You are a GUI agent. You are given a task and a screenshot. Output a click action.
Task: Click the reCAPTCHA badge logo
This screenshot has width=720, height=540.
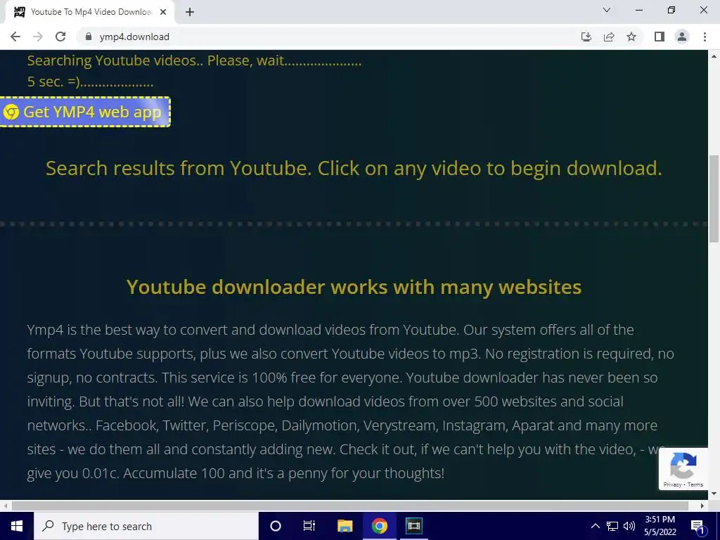tap(683, 465)
